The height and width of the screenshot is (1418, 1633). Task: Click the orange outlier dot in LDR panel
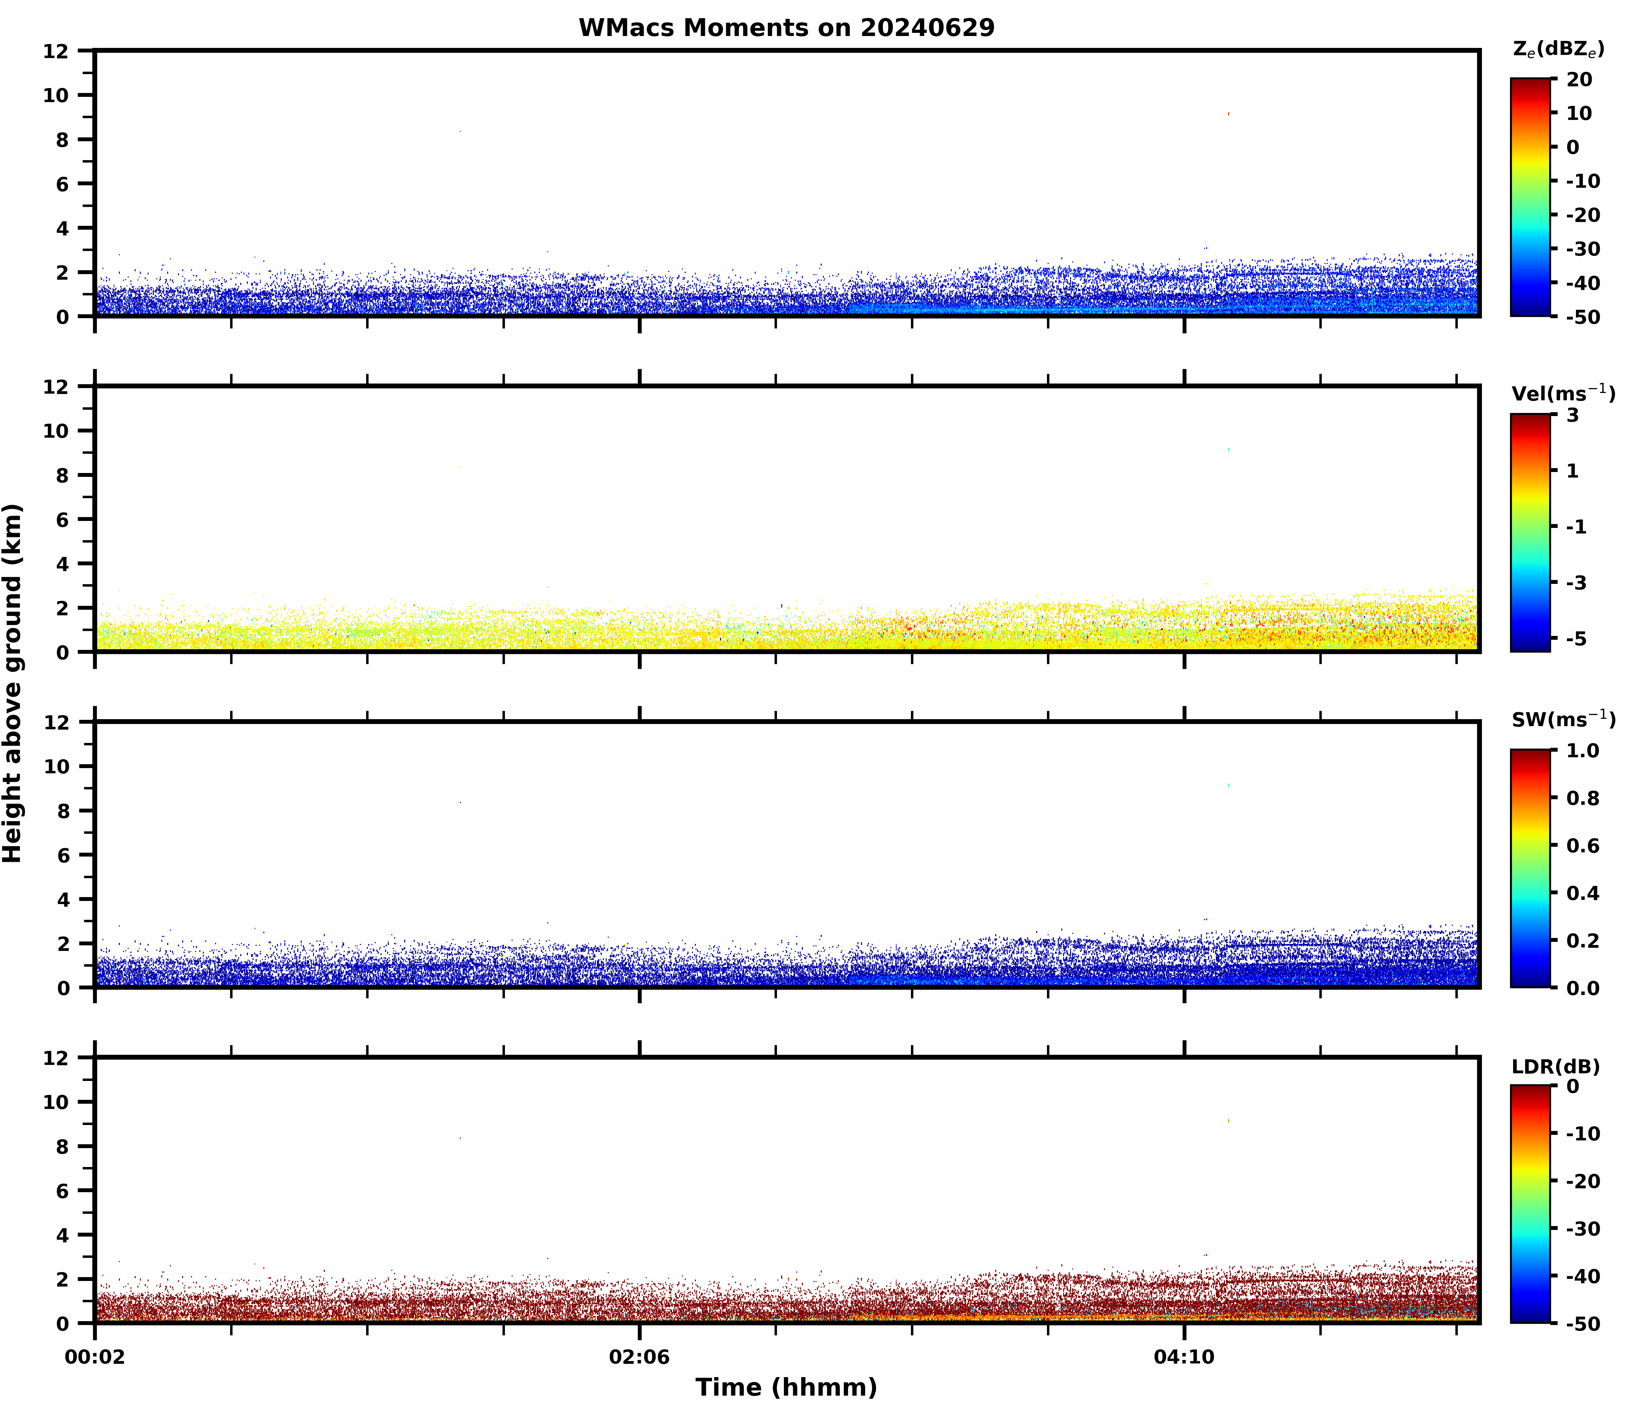(1228, 1121)
